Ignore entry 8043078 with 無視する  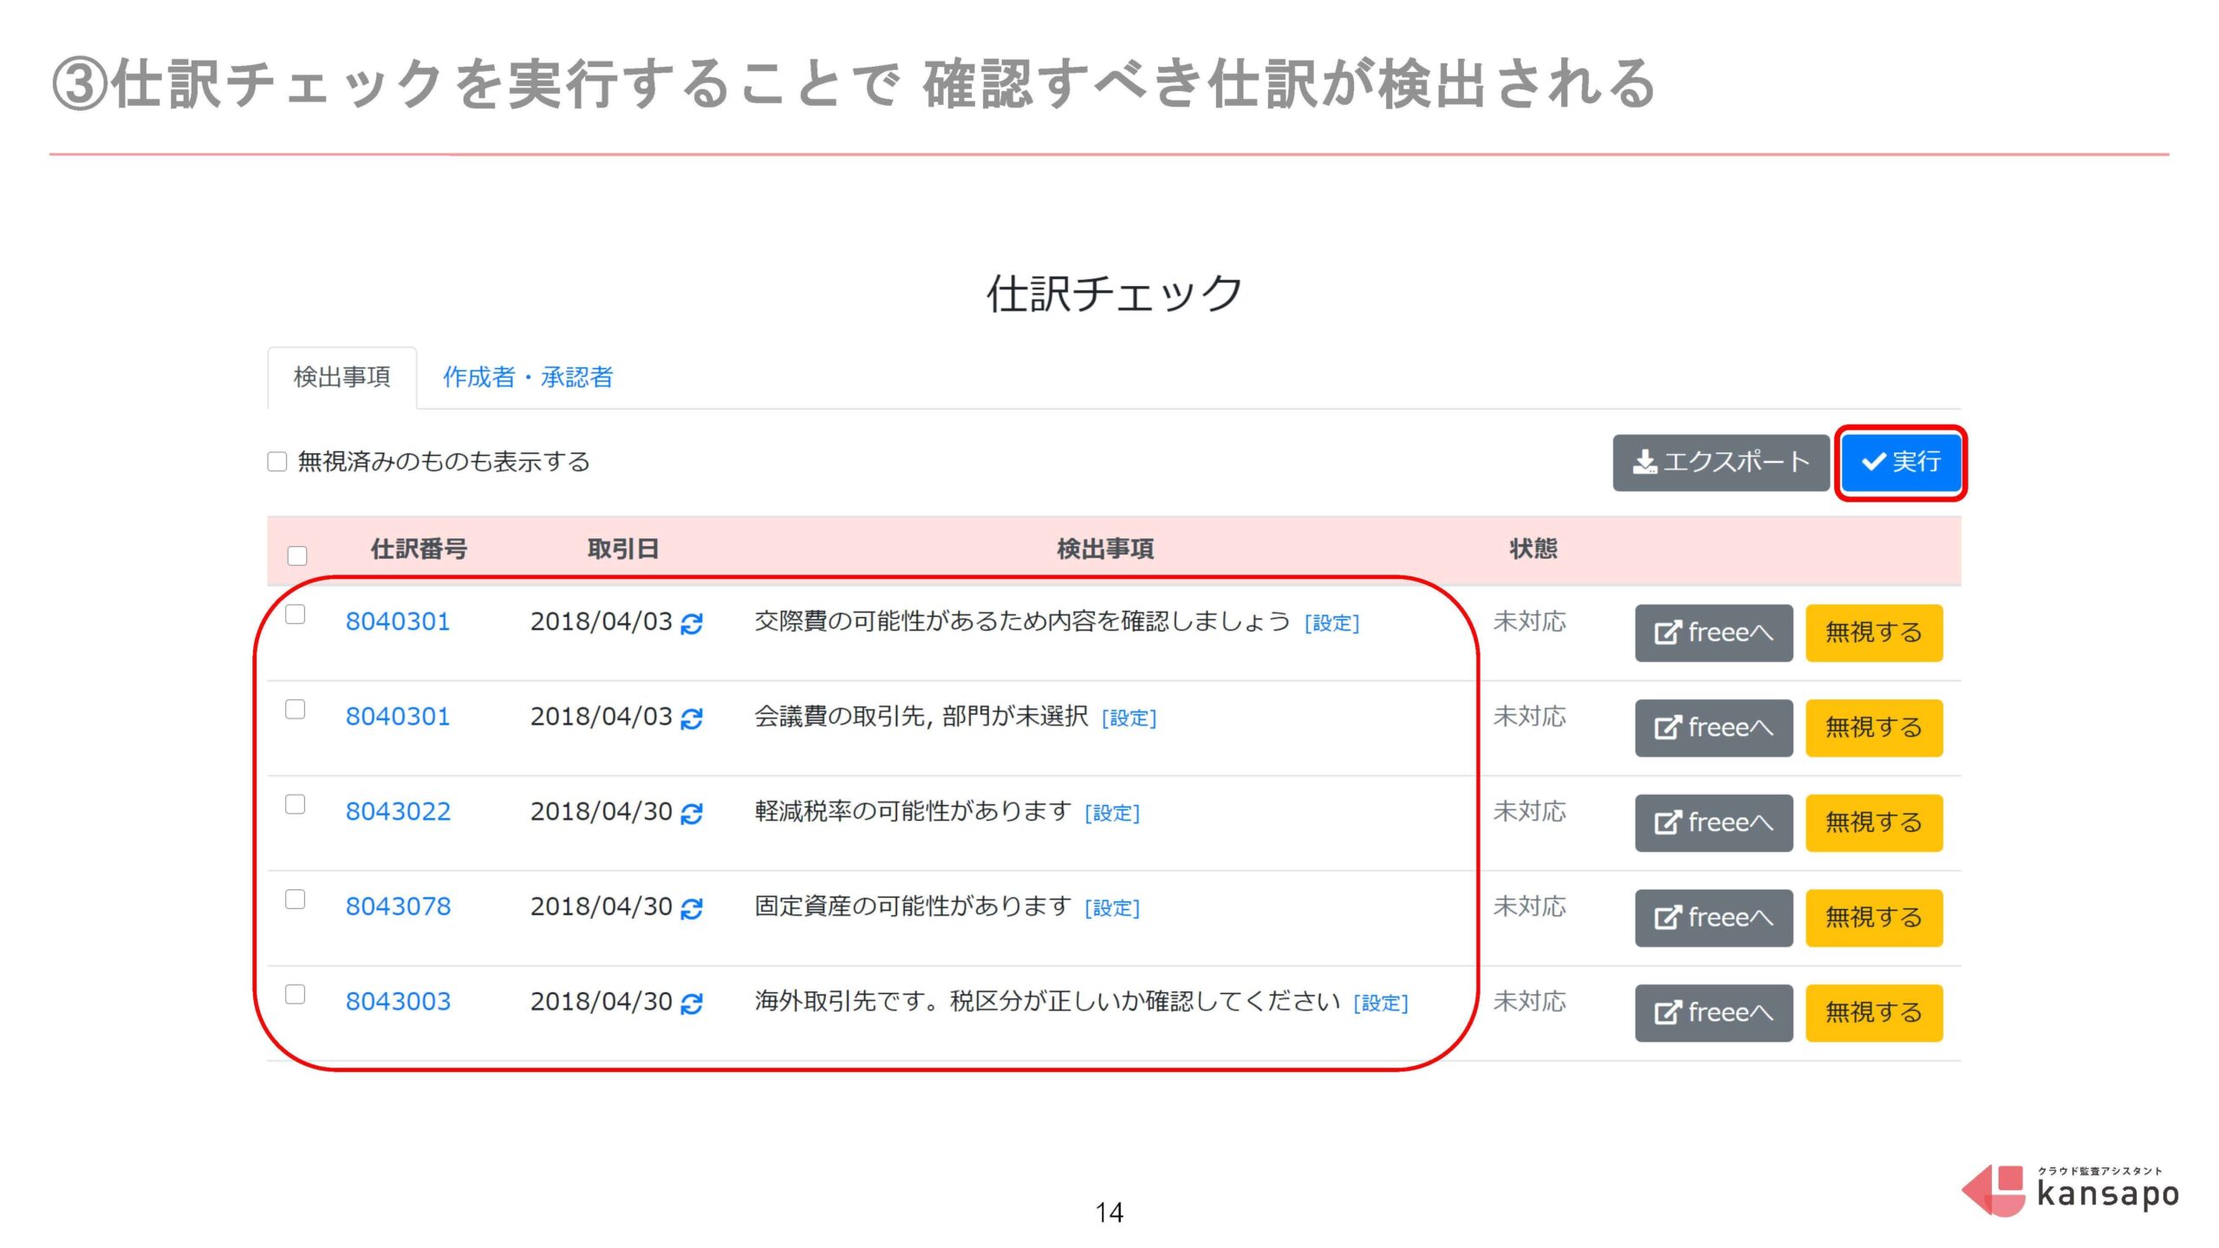click(x=1874, y=917)
